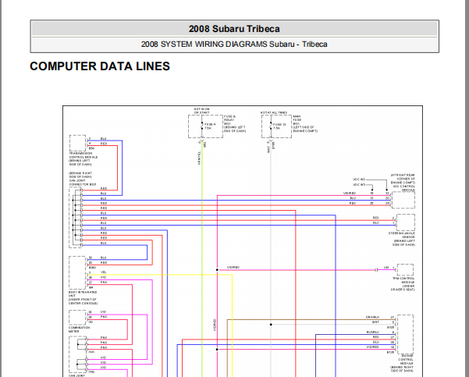Click the 'HOT AT ALL TIMES' text
This screenshot has height=377, width=469.
274,112
